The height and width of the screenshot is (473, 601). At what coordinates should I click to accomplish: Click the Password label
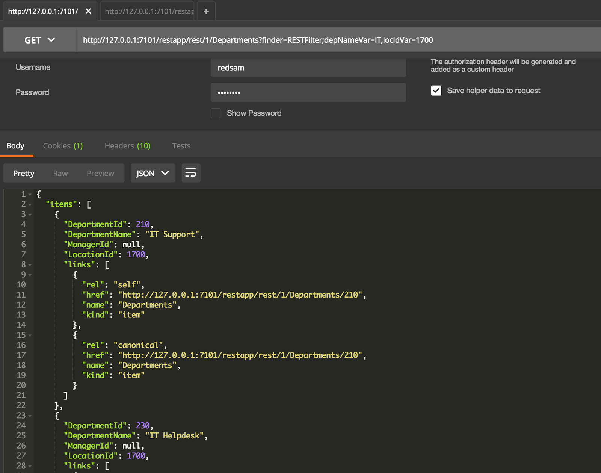click(x=32, y=92)
